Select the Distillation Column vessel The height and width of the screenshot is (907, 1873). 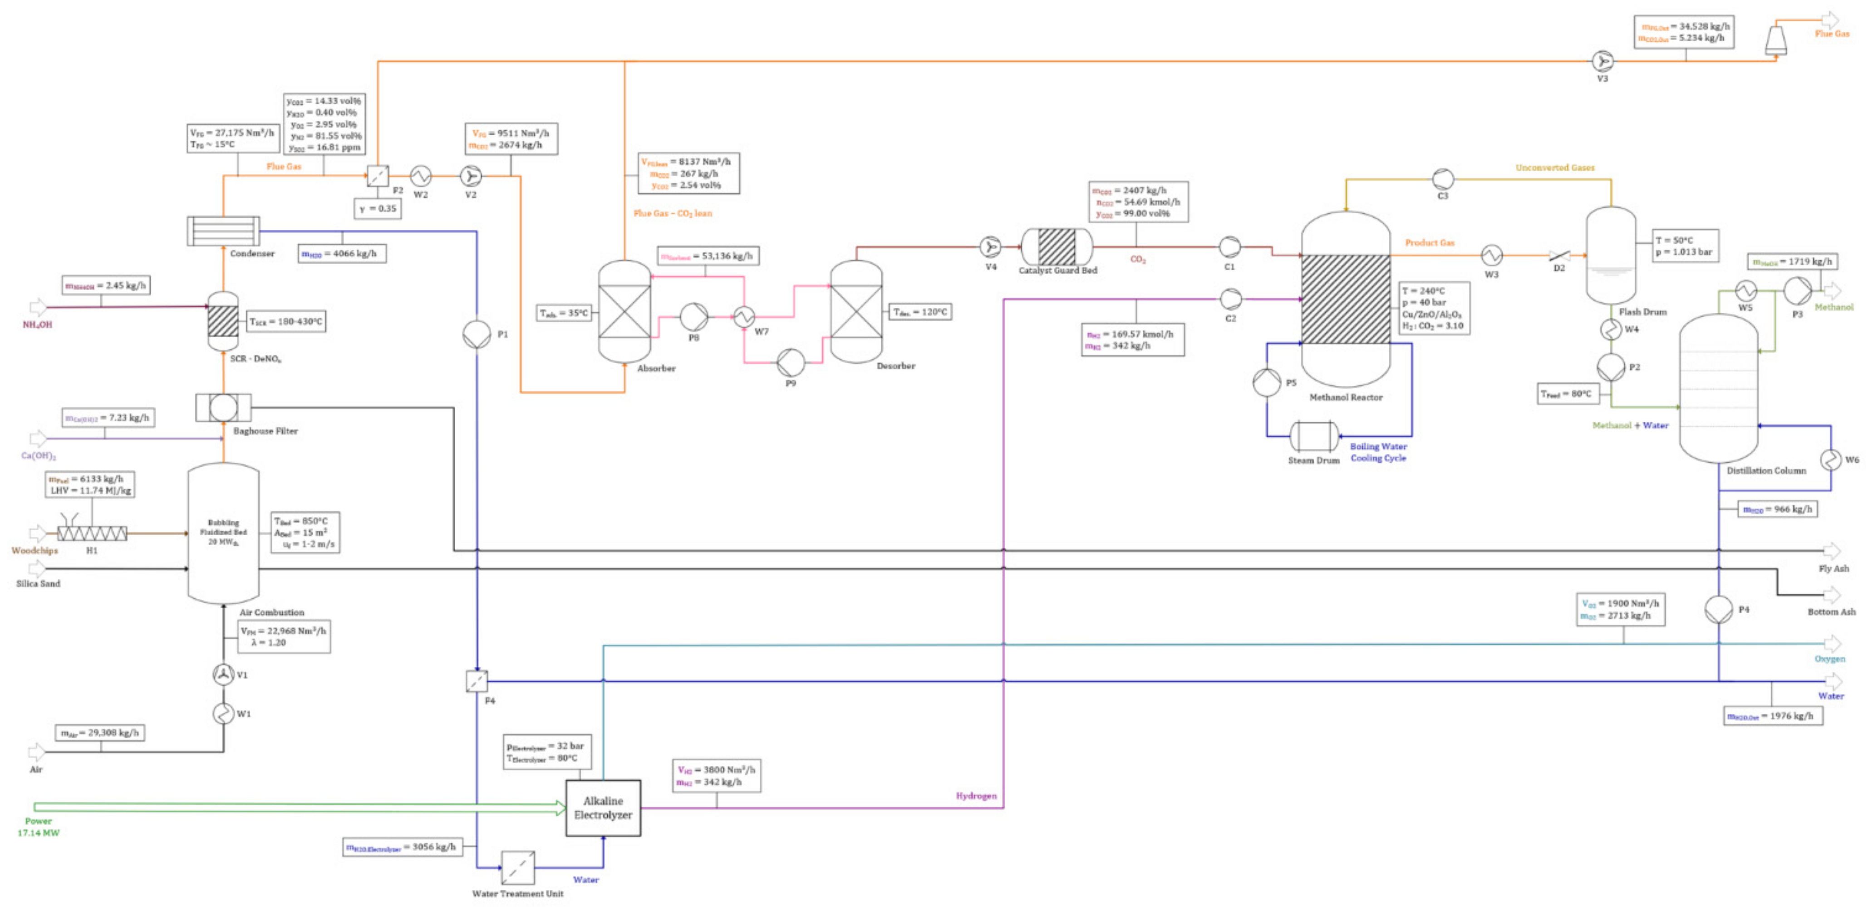pyautogui.click(x=1718, y=389)
